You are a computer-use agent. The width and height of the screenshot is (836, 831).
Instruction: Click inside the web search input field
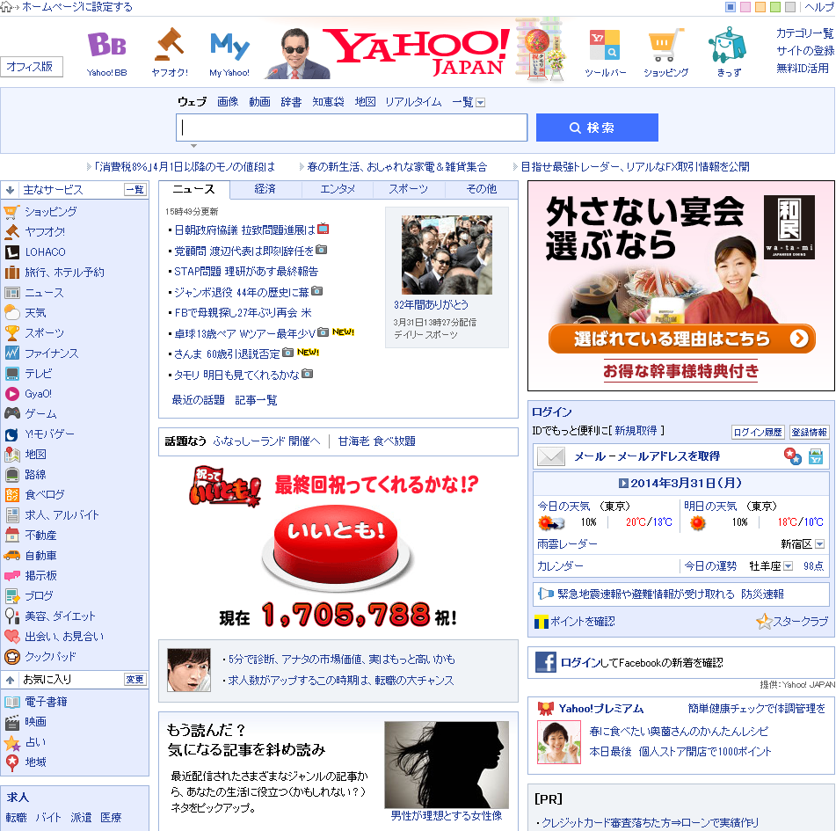click(x=352, y=128)
